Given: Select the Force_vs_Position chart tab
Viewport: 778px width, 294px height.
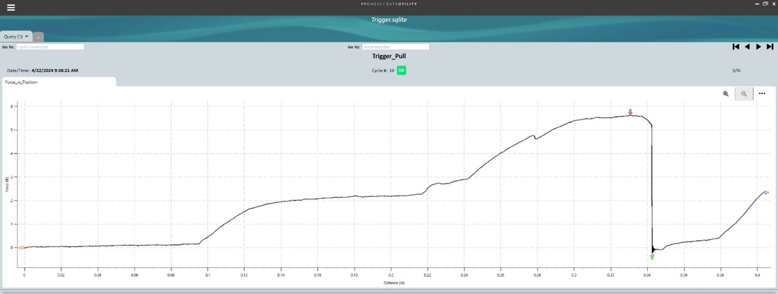Looking at the screenshot, I should pyautogui.click(x=21, y=82).
